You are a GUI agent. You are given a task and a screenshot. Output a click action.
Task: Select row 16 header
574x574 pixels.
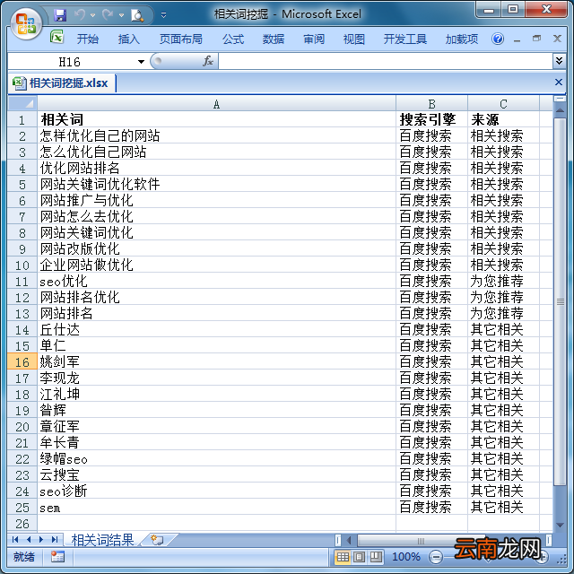(x=22, y=361)
